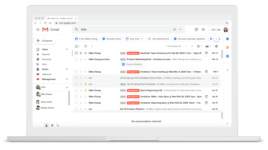Image resolution: width=268 pixels, height=150 pixels.
Task: Click the Compose button
Action: (x=45, y=41)
